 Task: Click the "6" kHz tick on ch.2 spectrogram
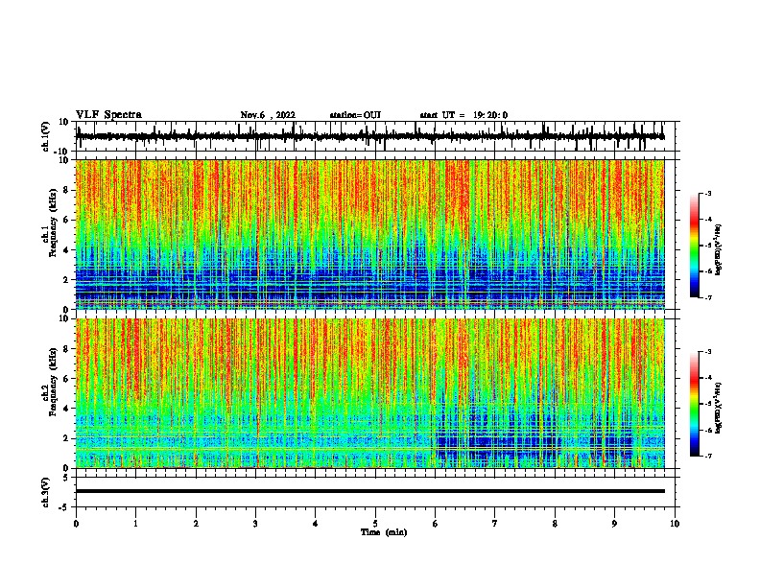66,379
